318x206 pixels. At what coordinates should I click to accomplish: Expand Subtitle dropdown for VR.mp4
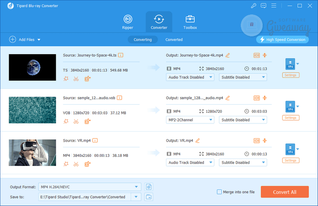243,162
